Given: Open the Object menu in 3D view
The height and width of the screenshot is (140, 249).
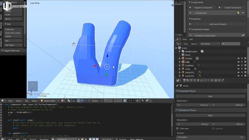Looking at the screenshot, I should point(35,101).
